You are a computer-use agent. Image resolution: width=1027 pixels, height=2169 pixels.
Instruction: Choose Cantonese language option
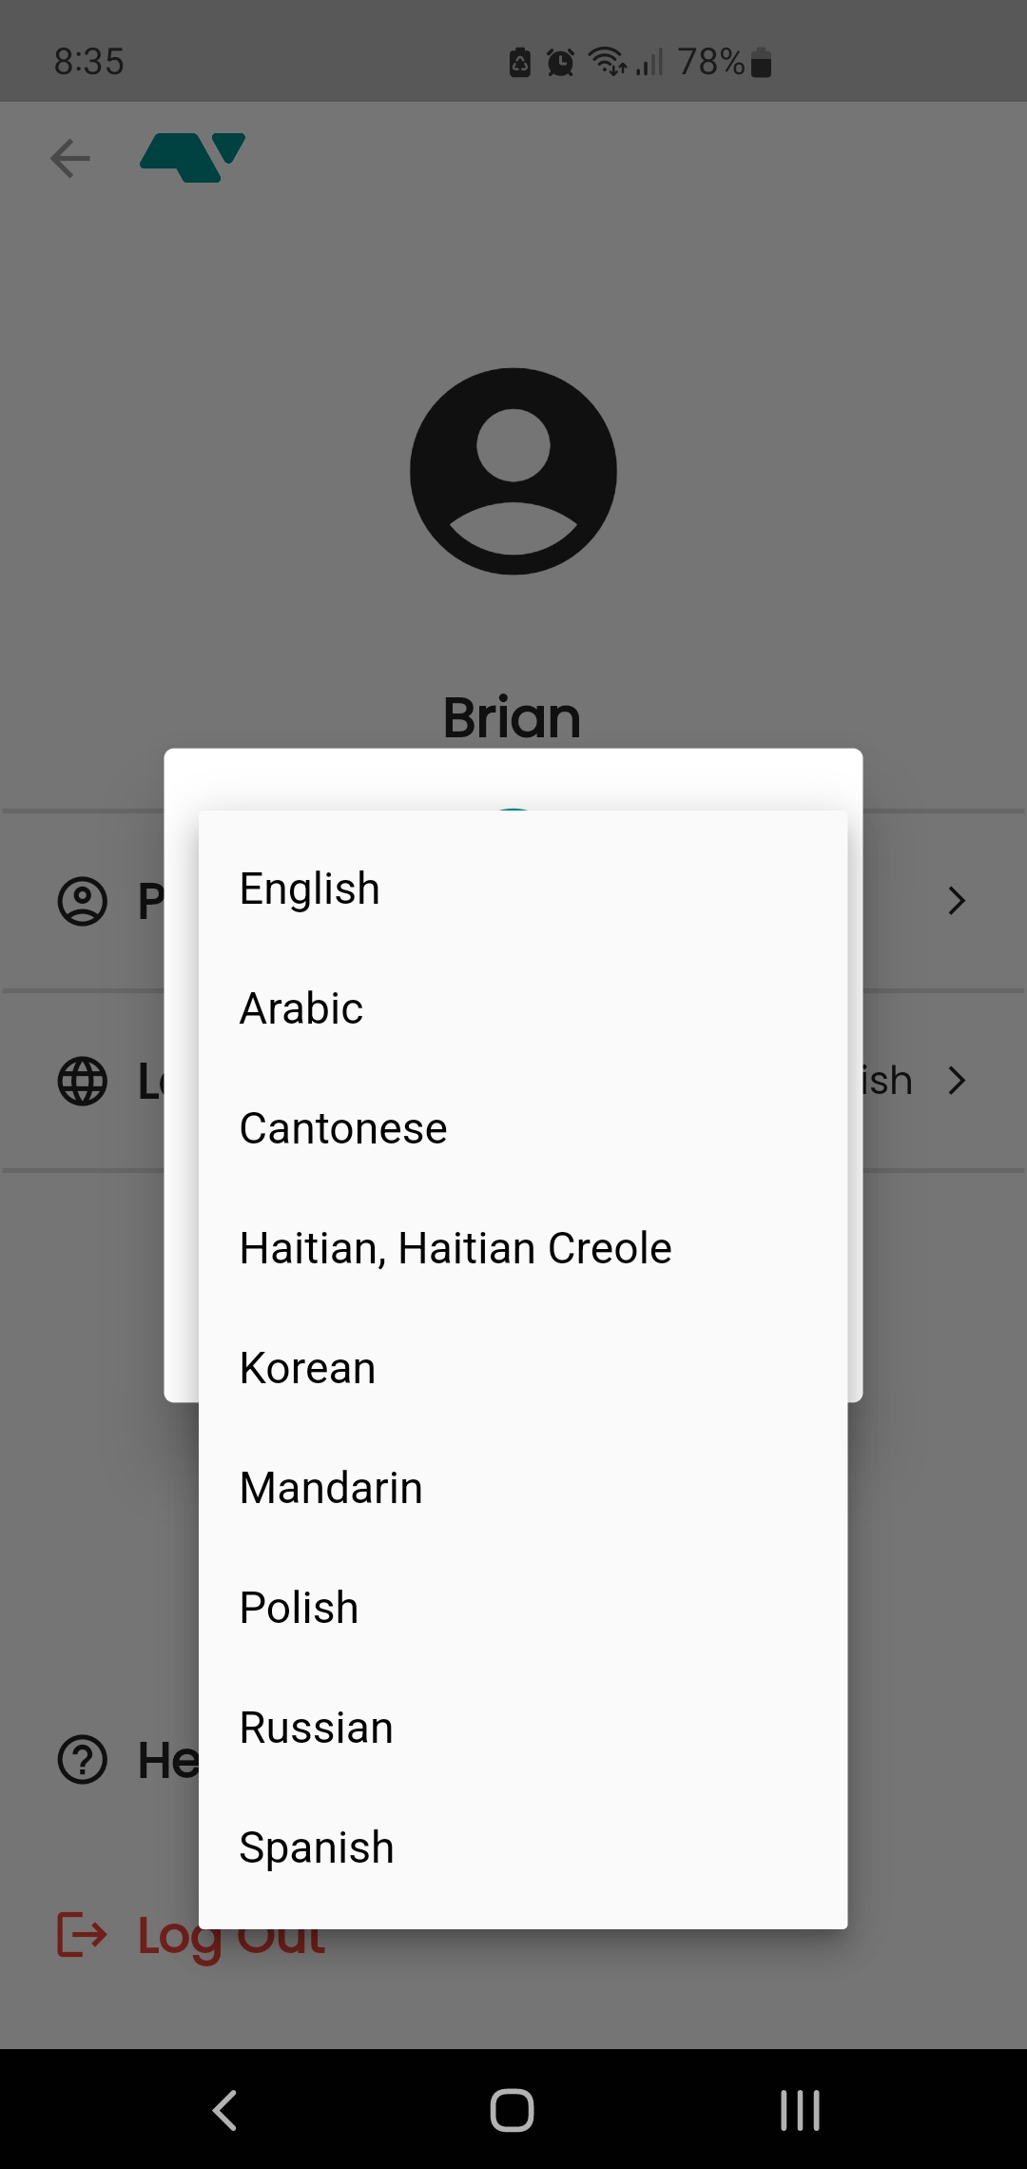[343, 1128]
